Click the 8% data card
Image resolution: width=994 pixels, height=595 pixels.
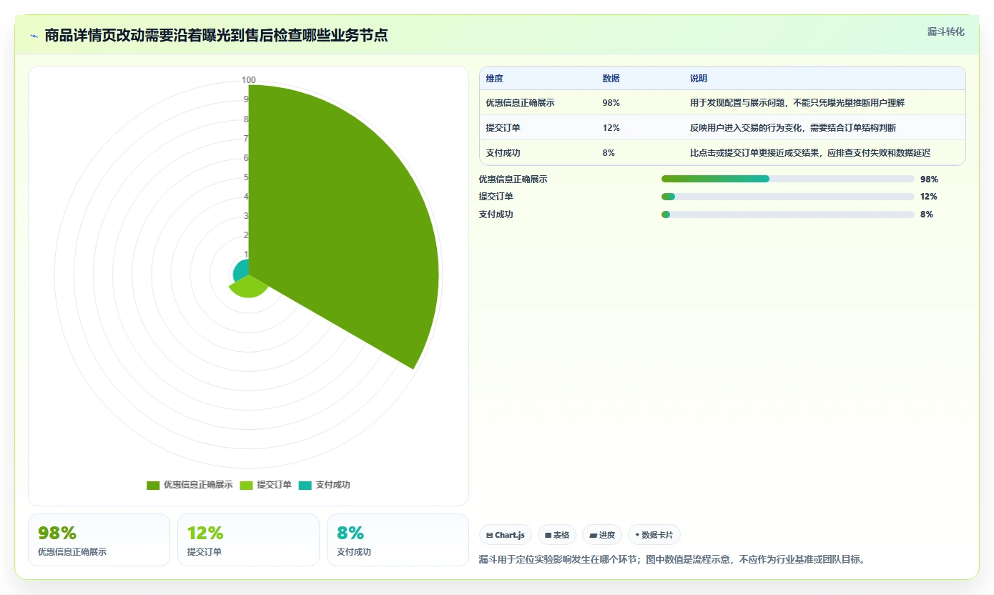398,540
